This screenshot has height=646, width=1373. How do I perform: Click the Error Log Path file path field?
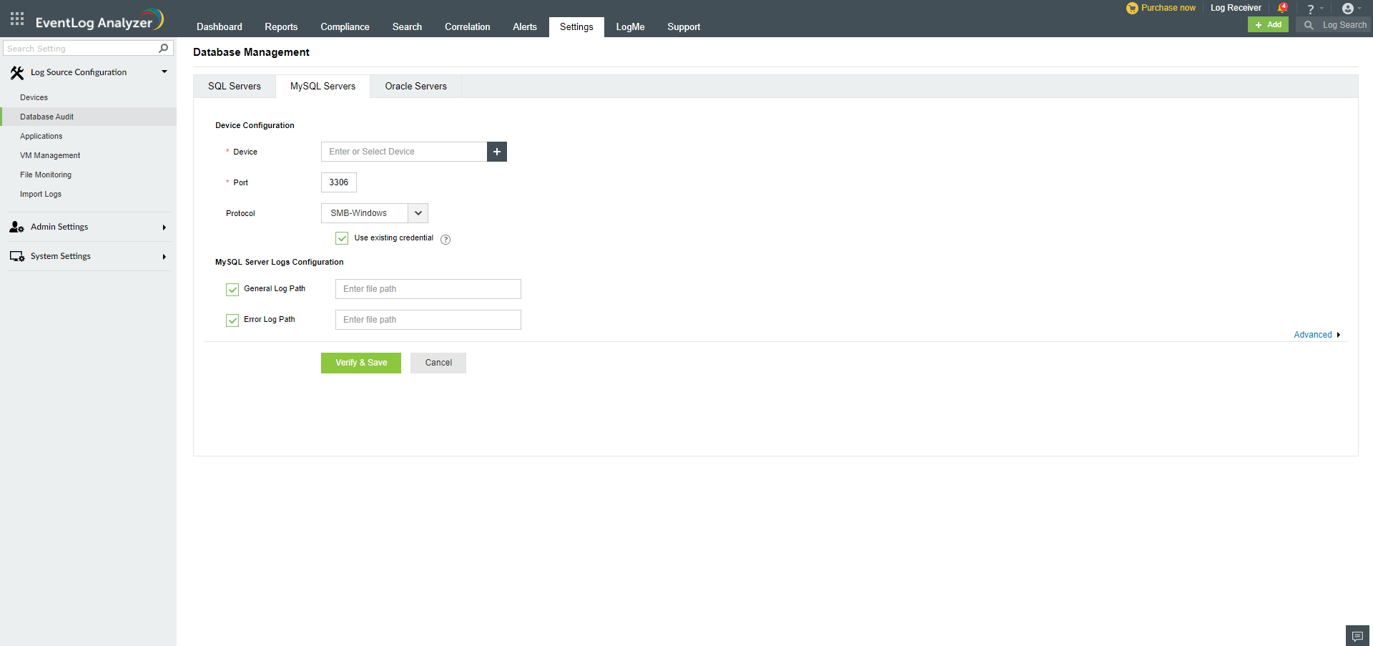pyautogui.click(x=428, y=320)
